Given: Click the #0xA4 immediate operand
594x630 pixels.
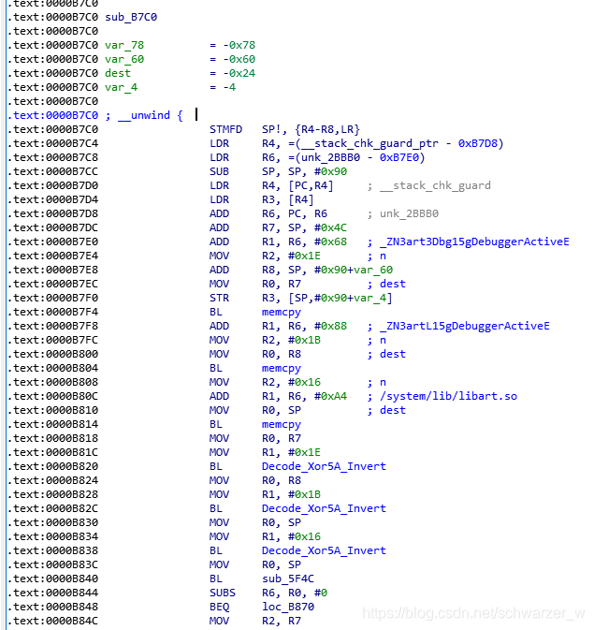Looking at the screenshot, I should tap(330, 397).
